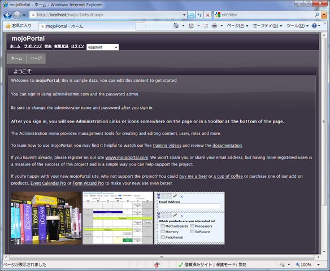Open the search provider options dropdown
330x271 pixels.
324,15
